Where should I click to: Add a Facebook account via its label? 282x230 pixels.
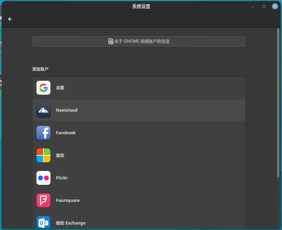tap(66, 133)
